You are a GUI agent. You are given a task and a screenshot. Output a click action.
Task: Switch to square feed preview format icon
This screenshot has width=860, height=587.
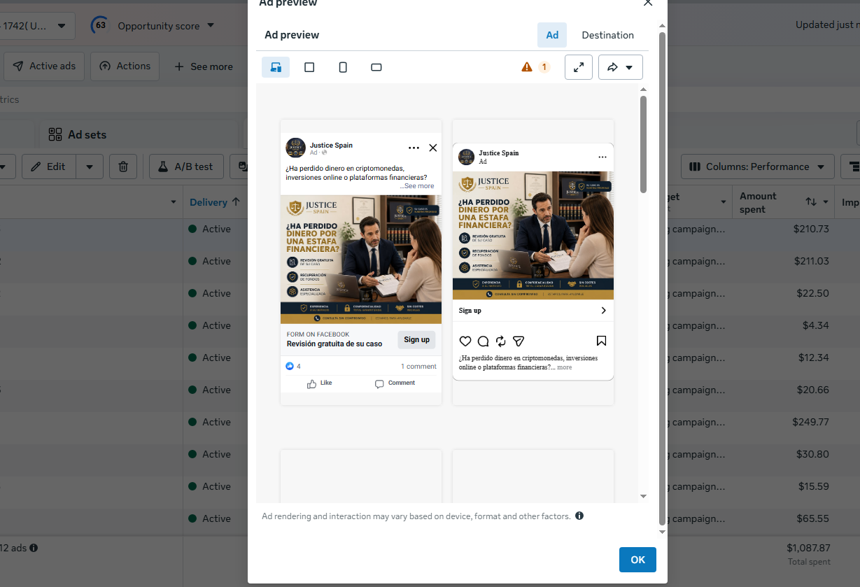click(309, 67)
